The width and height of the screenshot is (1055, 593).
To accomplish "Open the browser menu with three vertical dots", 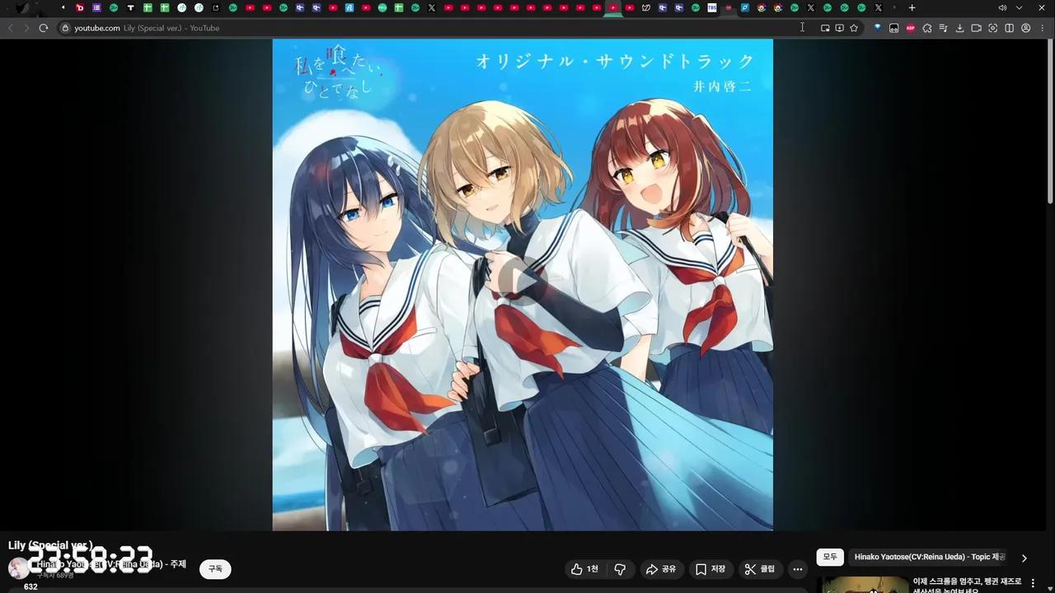I will (x=1043, y=27).
